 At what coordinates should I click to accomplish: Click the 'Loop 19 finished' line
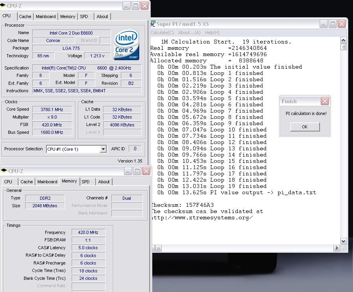click(212, 186)
